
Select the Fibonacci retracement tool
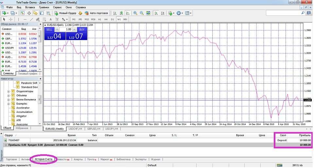pyautogui.click(x=44, y=19)
